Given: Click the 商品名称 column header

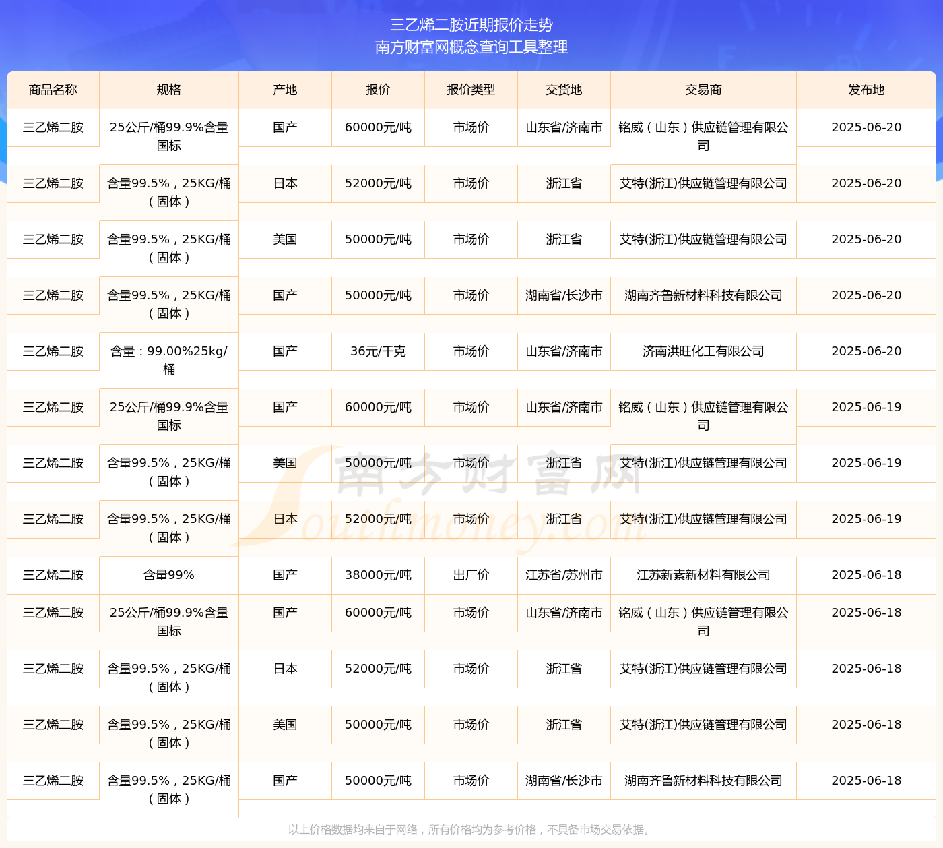Looking at the screenshot, I should click(x=53, y=90).
